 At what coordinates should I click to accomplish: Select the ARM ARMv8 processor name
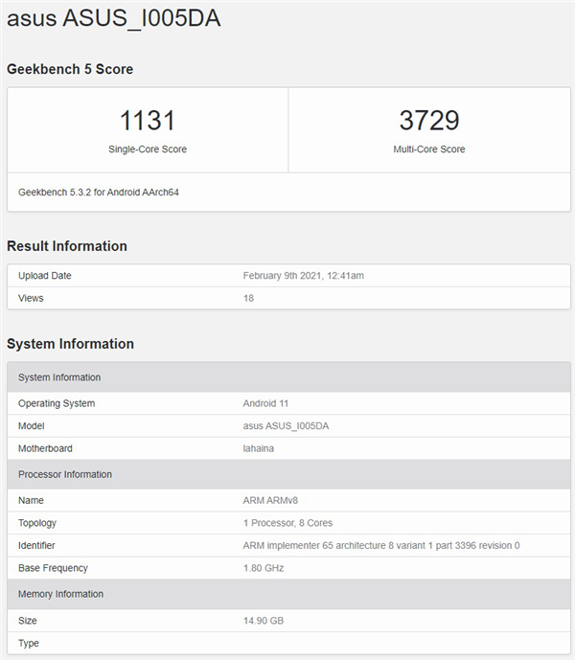[271, 500]
